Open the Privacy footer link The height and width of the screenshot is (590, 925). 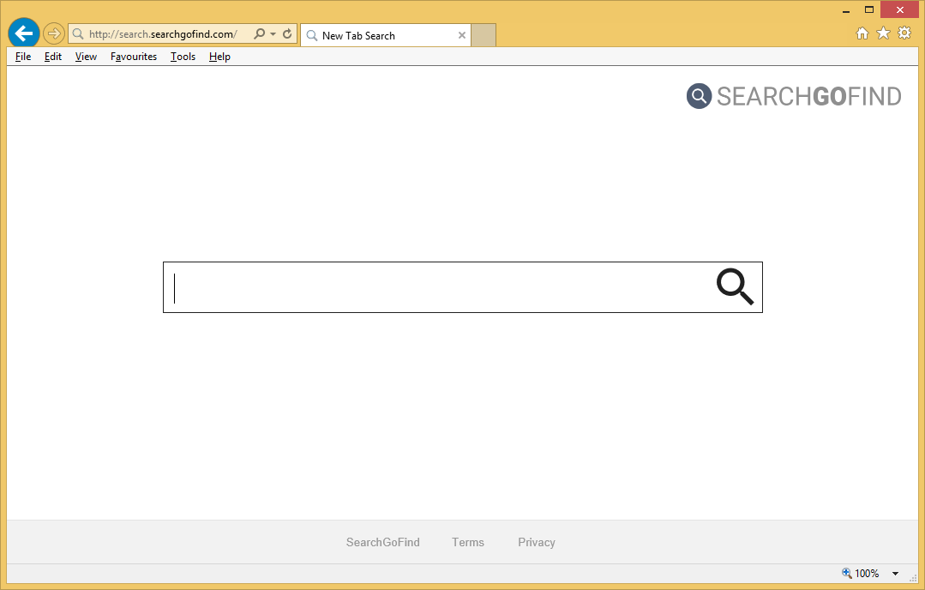click(x=537, y=542)
